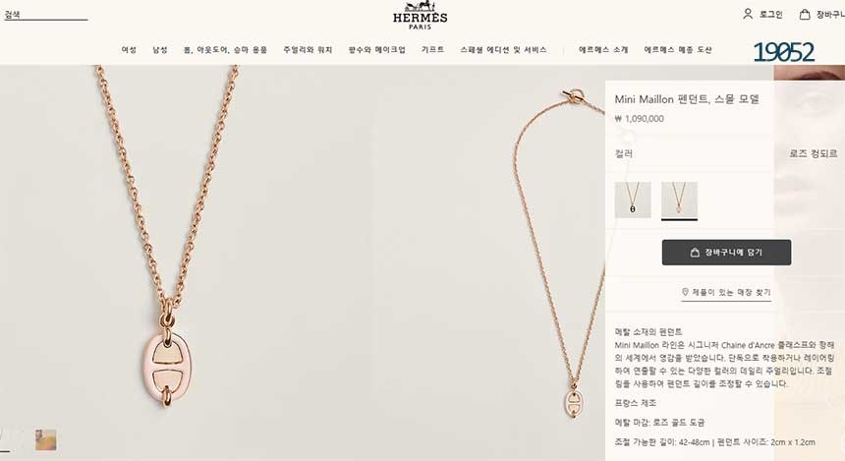Select the rose color necklace swatch
Image resolution: width=845 pixels, height=461 pixels.
(679, 201)
